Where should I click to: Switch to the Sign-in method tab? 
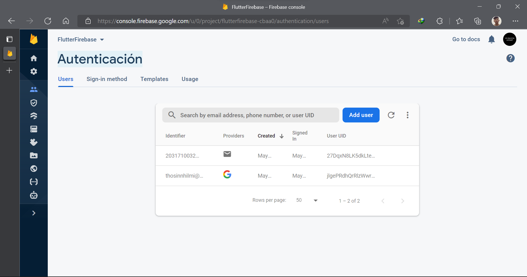point(107,79)
